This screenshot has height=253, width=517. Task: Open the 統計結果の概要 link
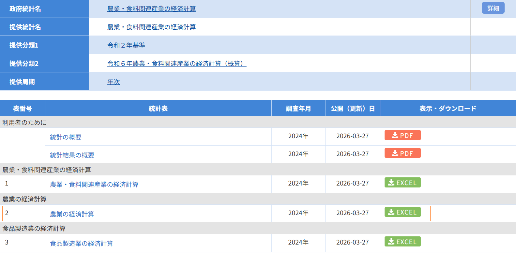[72, 155]
